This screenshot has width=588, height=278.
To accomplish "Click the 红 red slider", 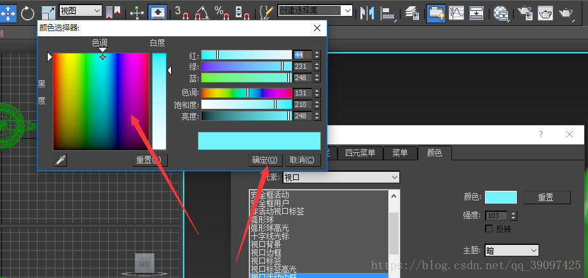I will [247, 55].
